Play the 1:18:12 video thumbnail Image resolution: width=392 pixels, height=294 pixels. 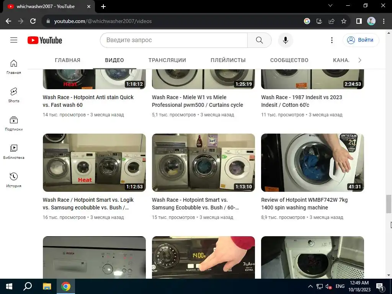(x=94, y=79)
